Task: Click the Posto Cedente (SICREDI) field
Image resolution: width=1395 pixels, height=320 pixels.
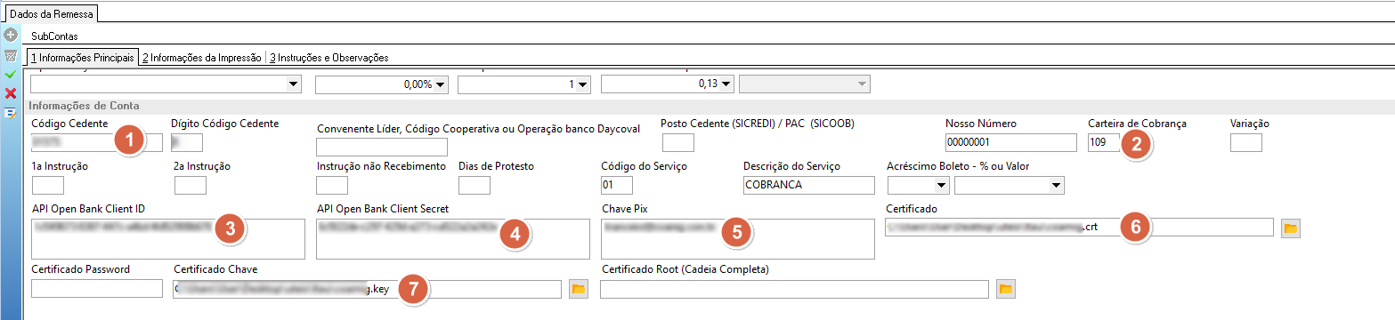Action: [x=678, y=142]
